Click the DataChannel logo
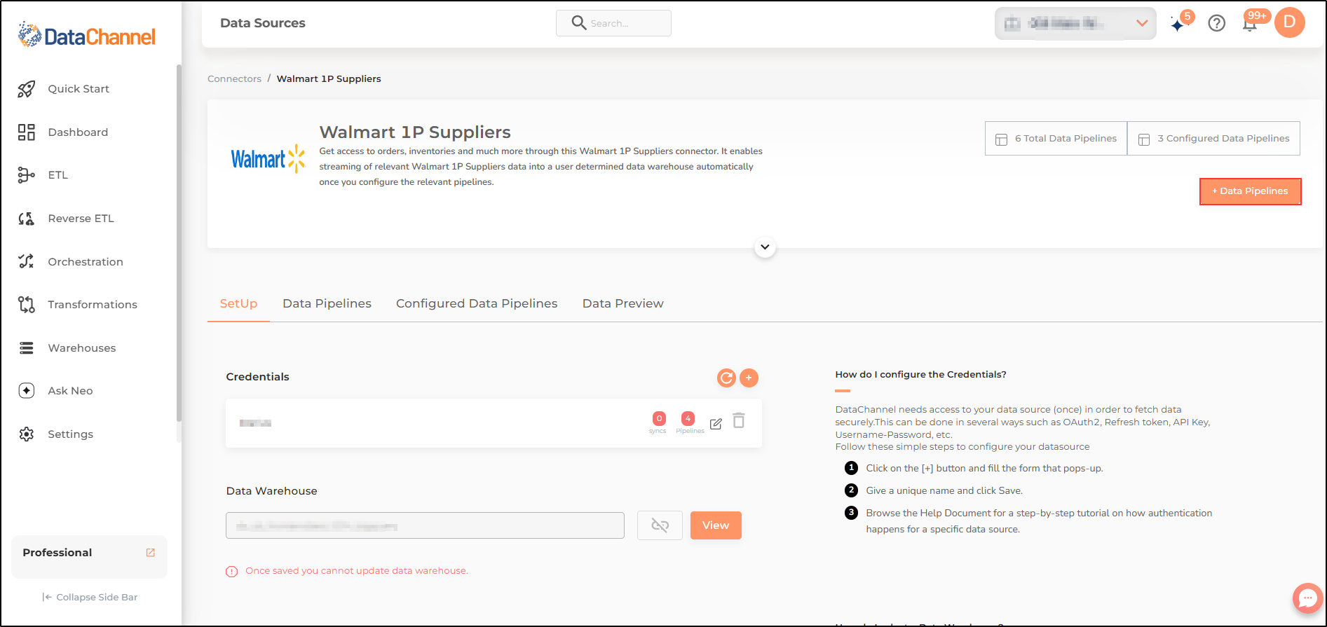Screen dimensions: 1327x627 tap(87, 35)
